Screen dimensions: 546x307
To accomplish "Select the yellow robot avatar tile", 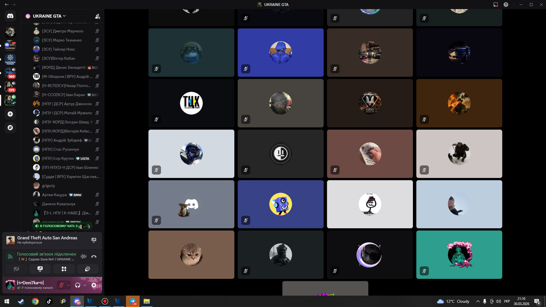I will [281, 204].
